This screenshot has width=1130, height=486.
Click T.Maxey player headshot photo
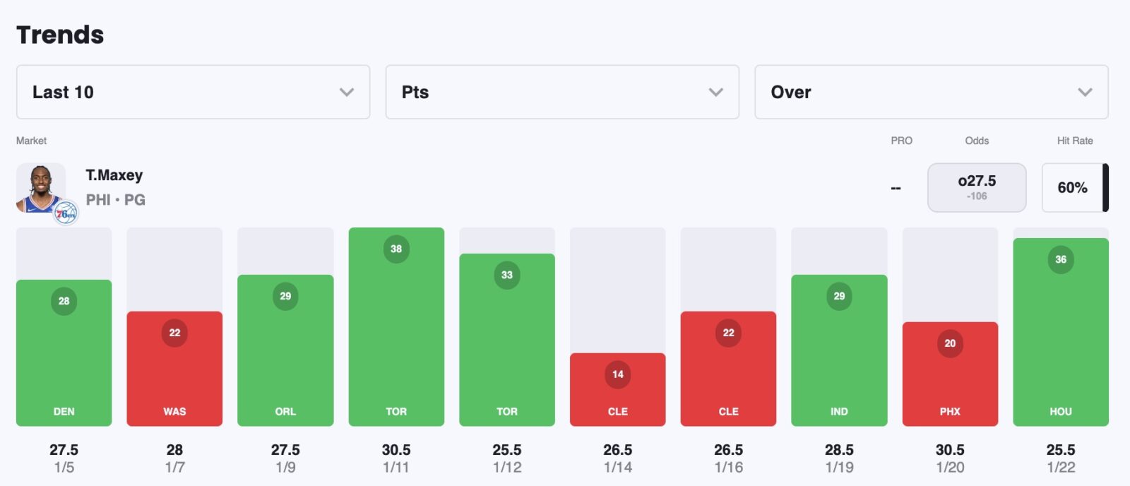point(40,186)
